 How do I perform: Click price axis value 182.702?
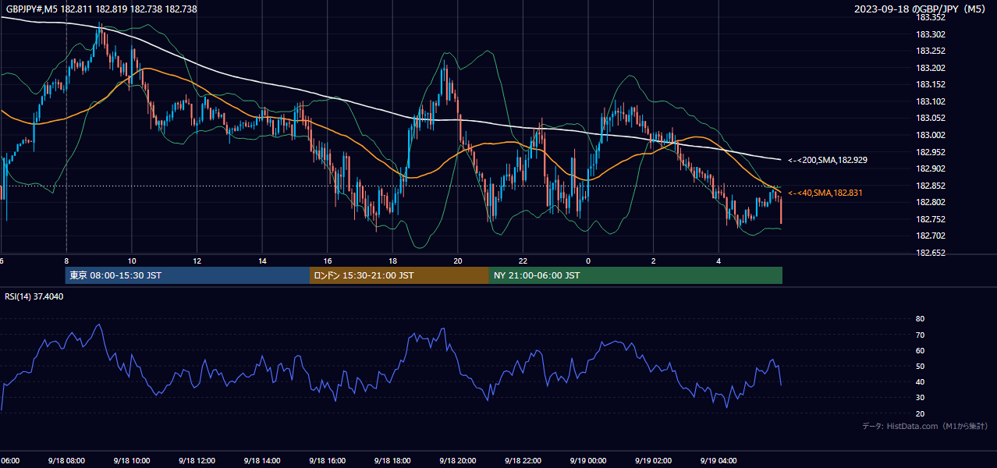tap(930, 236)
